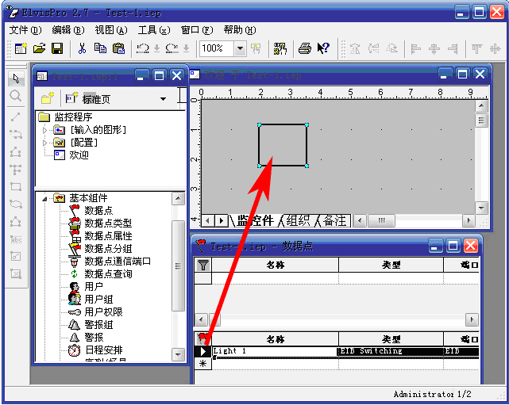
Task: Click the Cut scissors icon
Action: click(x=82, y=49)
